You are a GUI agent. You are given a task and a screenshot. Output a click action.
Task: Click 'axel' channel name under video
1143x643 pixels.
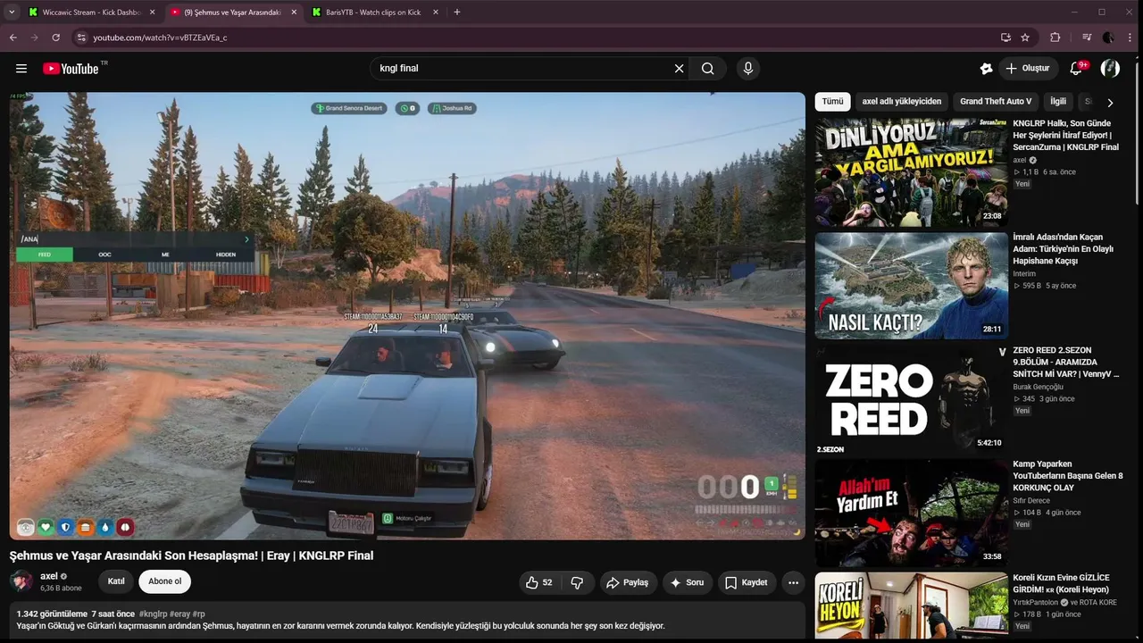click(x=49, y=576)
